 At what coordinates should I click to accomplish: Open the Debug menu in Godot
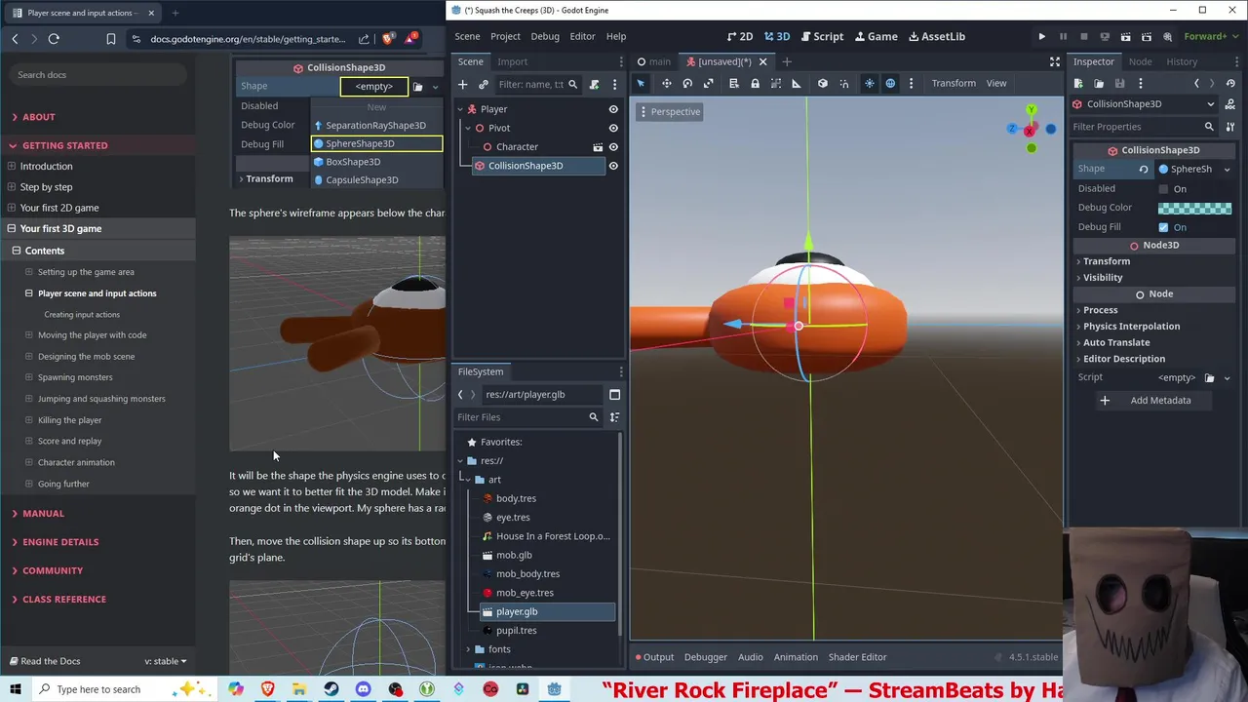click(545, 37)
